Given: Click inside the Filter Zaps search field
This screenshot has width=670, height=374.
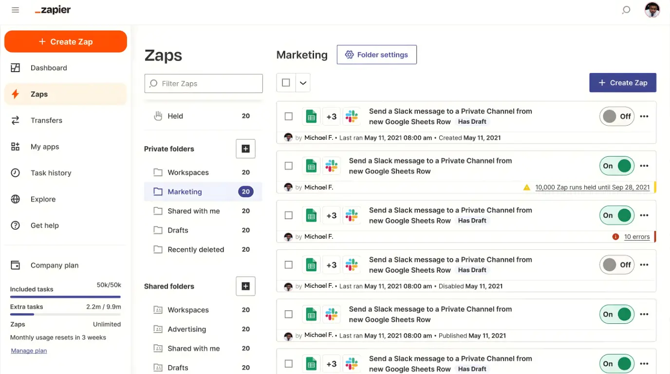Looking at the screenshot, I should pyautogui.click(x=203, y=83).
